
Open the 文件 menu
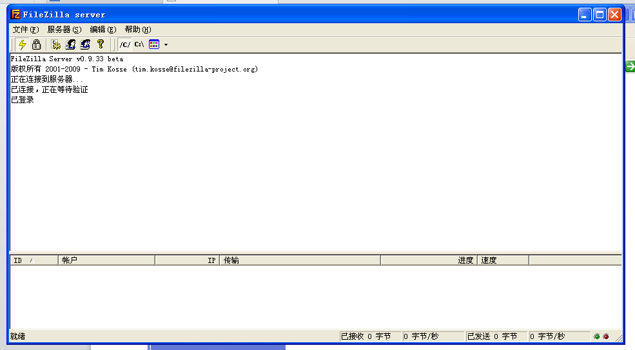tap(26, 30)
